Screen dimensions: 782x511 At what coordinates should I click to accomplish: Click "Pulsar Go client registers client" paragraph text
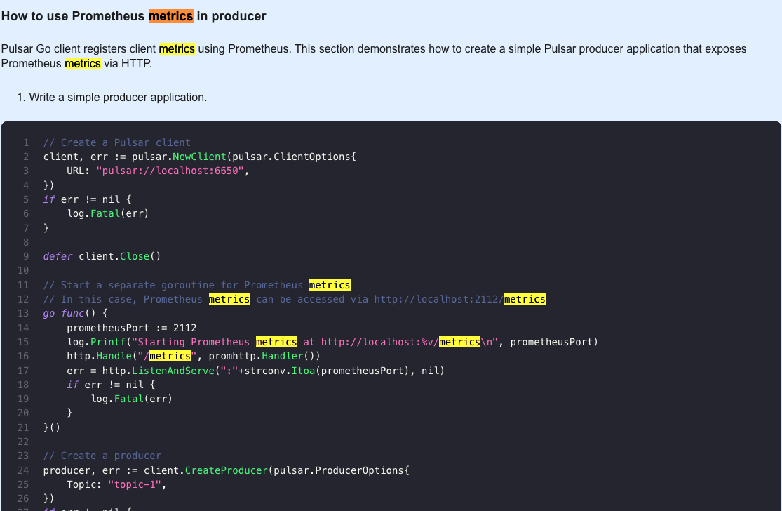(79, 49)
